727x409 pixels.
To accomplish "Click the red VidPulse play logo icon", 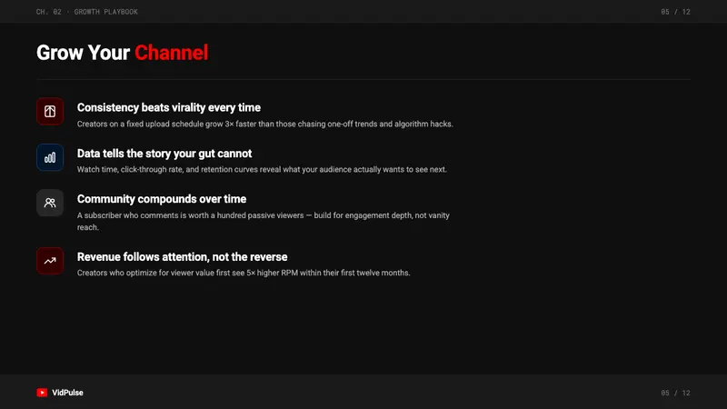I will click(x=42, y=393).
